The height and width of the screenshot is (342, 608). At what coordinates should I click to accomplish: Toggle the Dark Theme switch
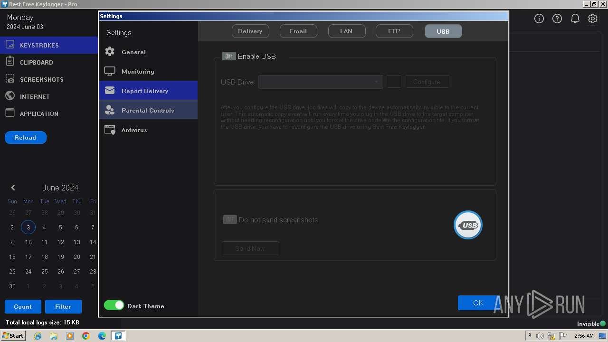(114, 305)
